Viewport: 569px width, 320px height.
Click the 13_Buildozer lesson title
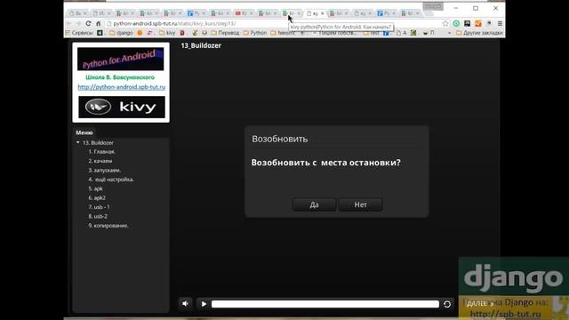pyautogui.click(x=201, y=45)
